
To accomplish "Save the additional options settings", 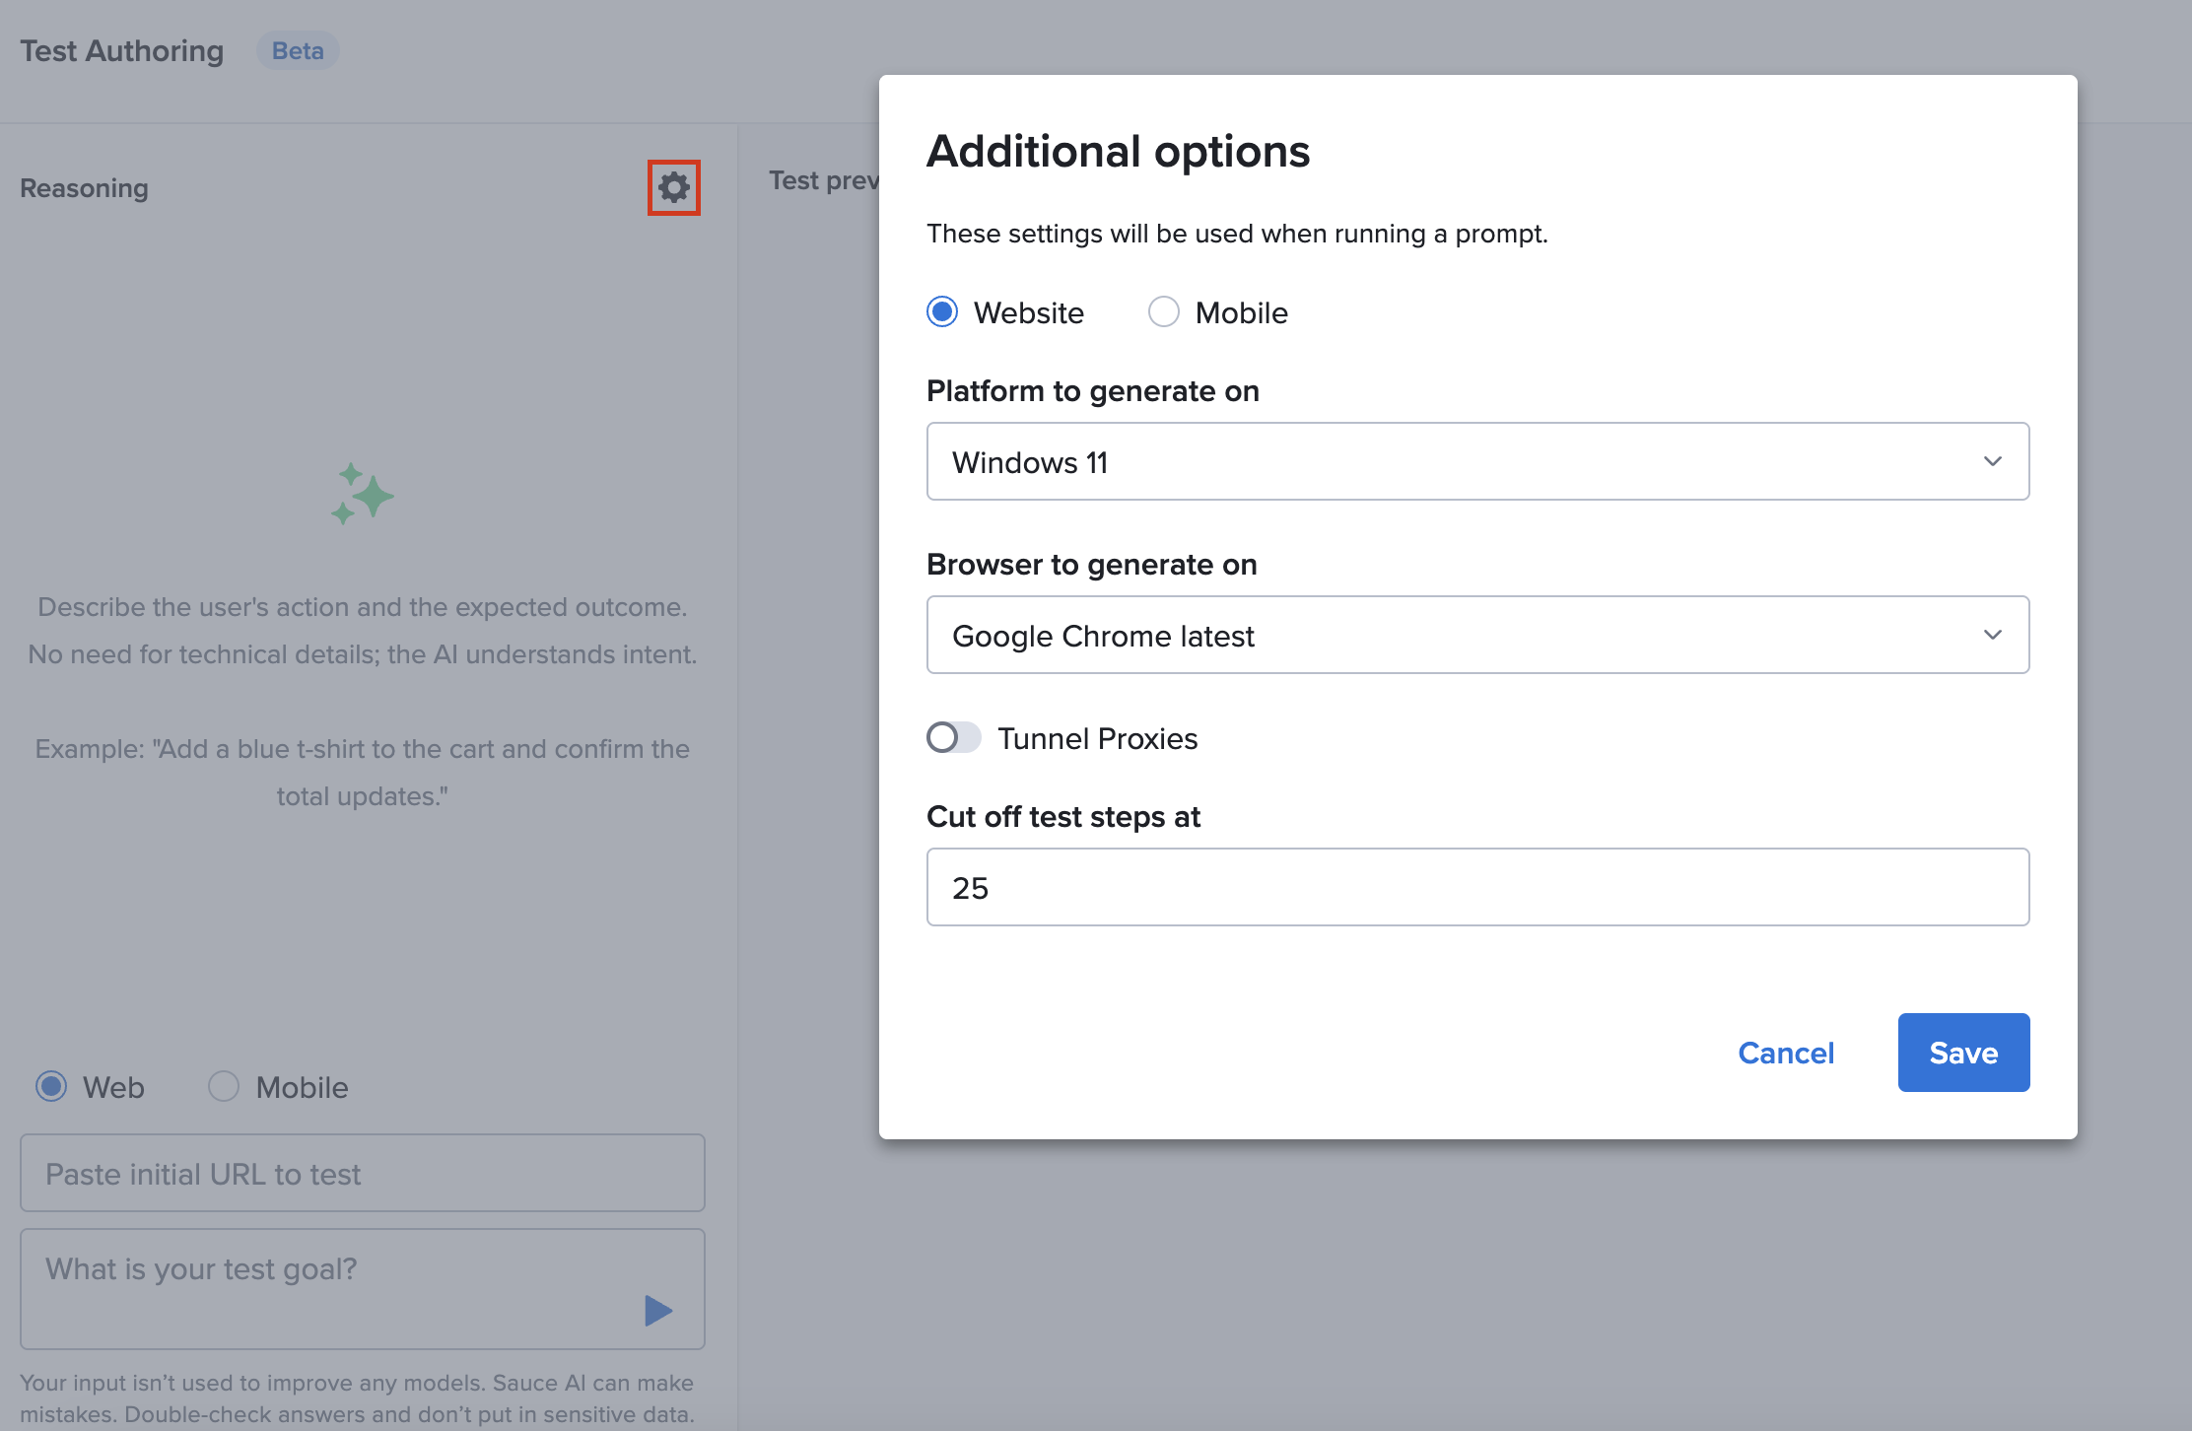I will pyautogui.click(x=1962, y=1053).
